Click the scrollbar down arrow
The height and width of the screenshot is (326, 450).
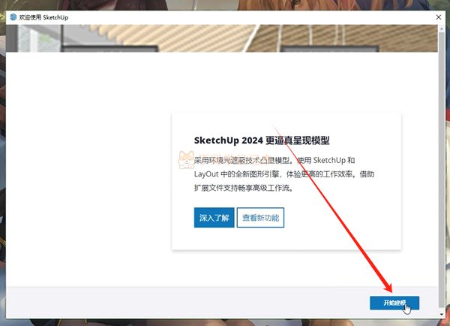point(441,315)
